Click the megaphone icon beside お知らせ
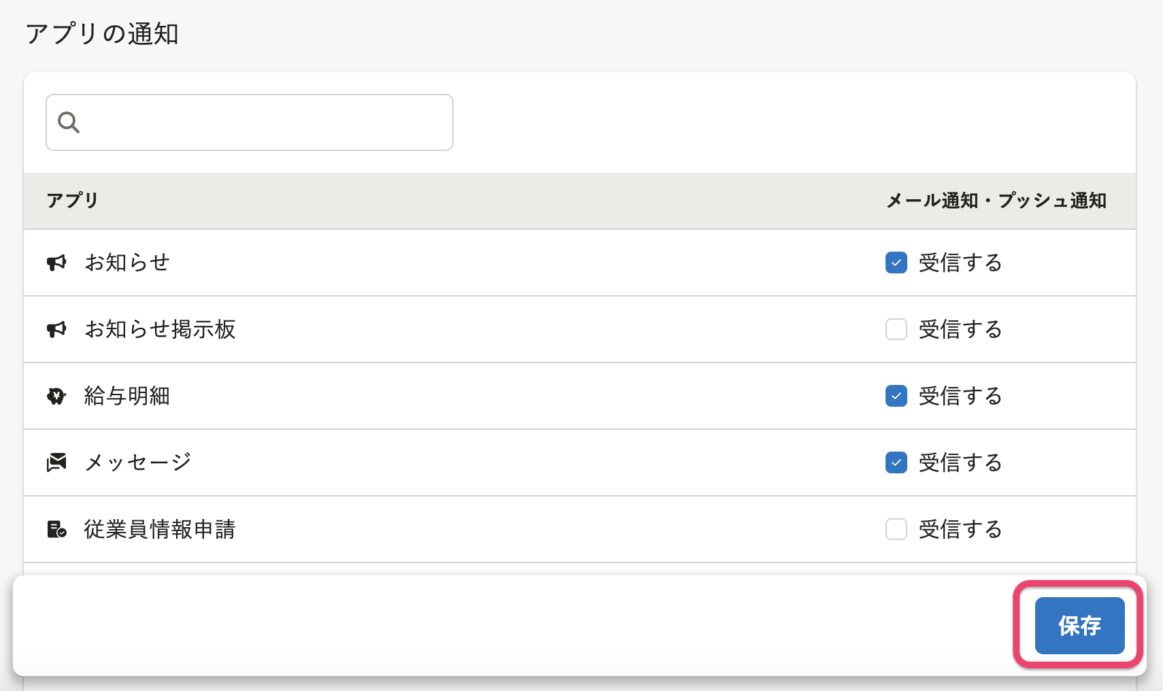This screenshot has width=1163, height=691. [x=56, y=263]
